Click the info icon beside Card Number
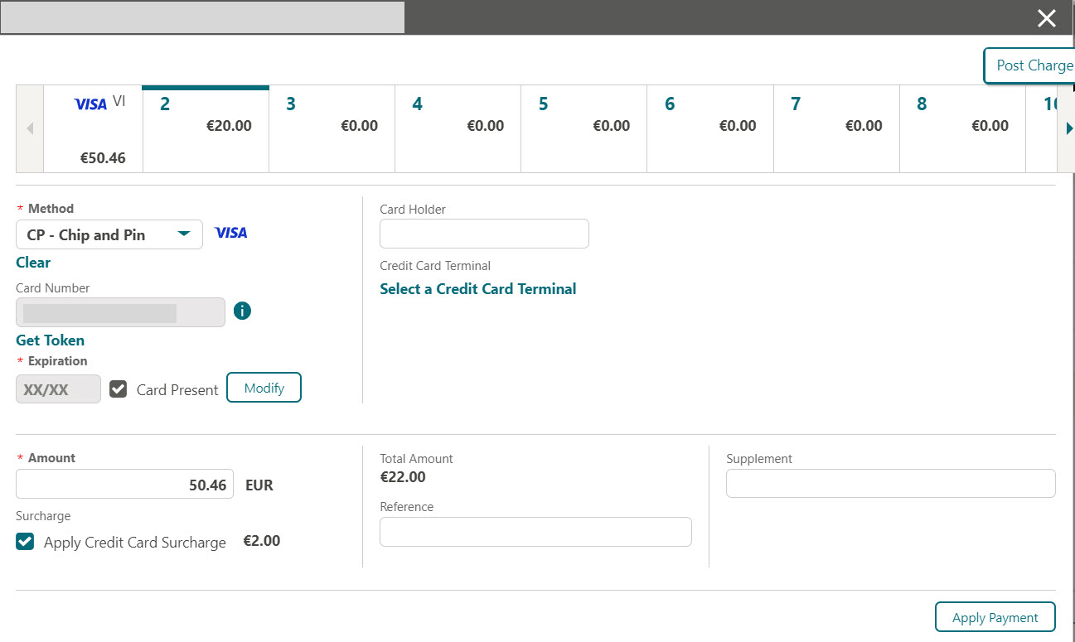Image resolution: width=1075 pixels, height=642 pixels. coord(241,311)
